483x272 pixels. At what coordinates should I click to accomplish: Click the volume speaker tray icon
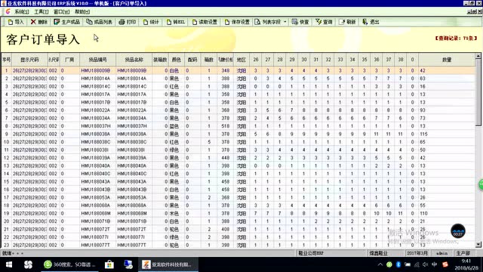[x=426, y=264]
